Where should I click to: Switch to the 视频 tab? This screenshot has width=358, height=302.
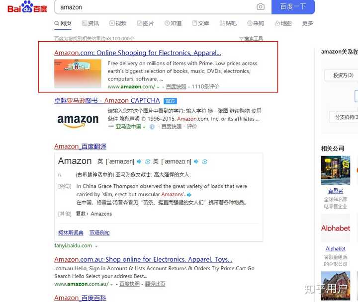tap(118, 23)
